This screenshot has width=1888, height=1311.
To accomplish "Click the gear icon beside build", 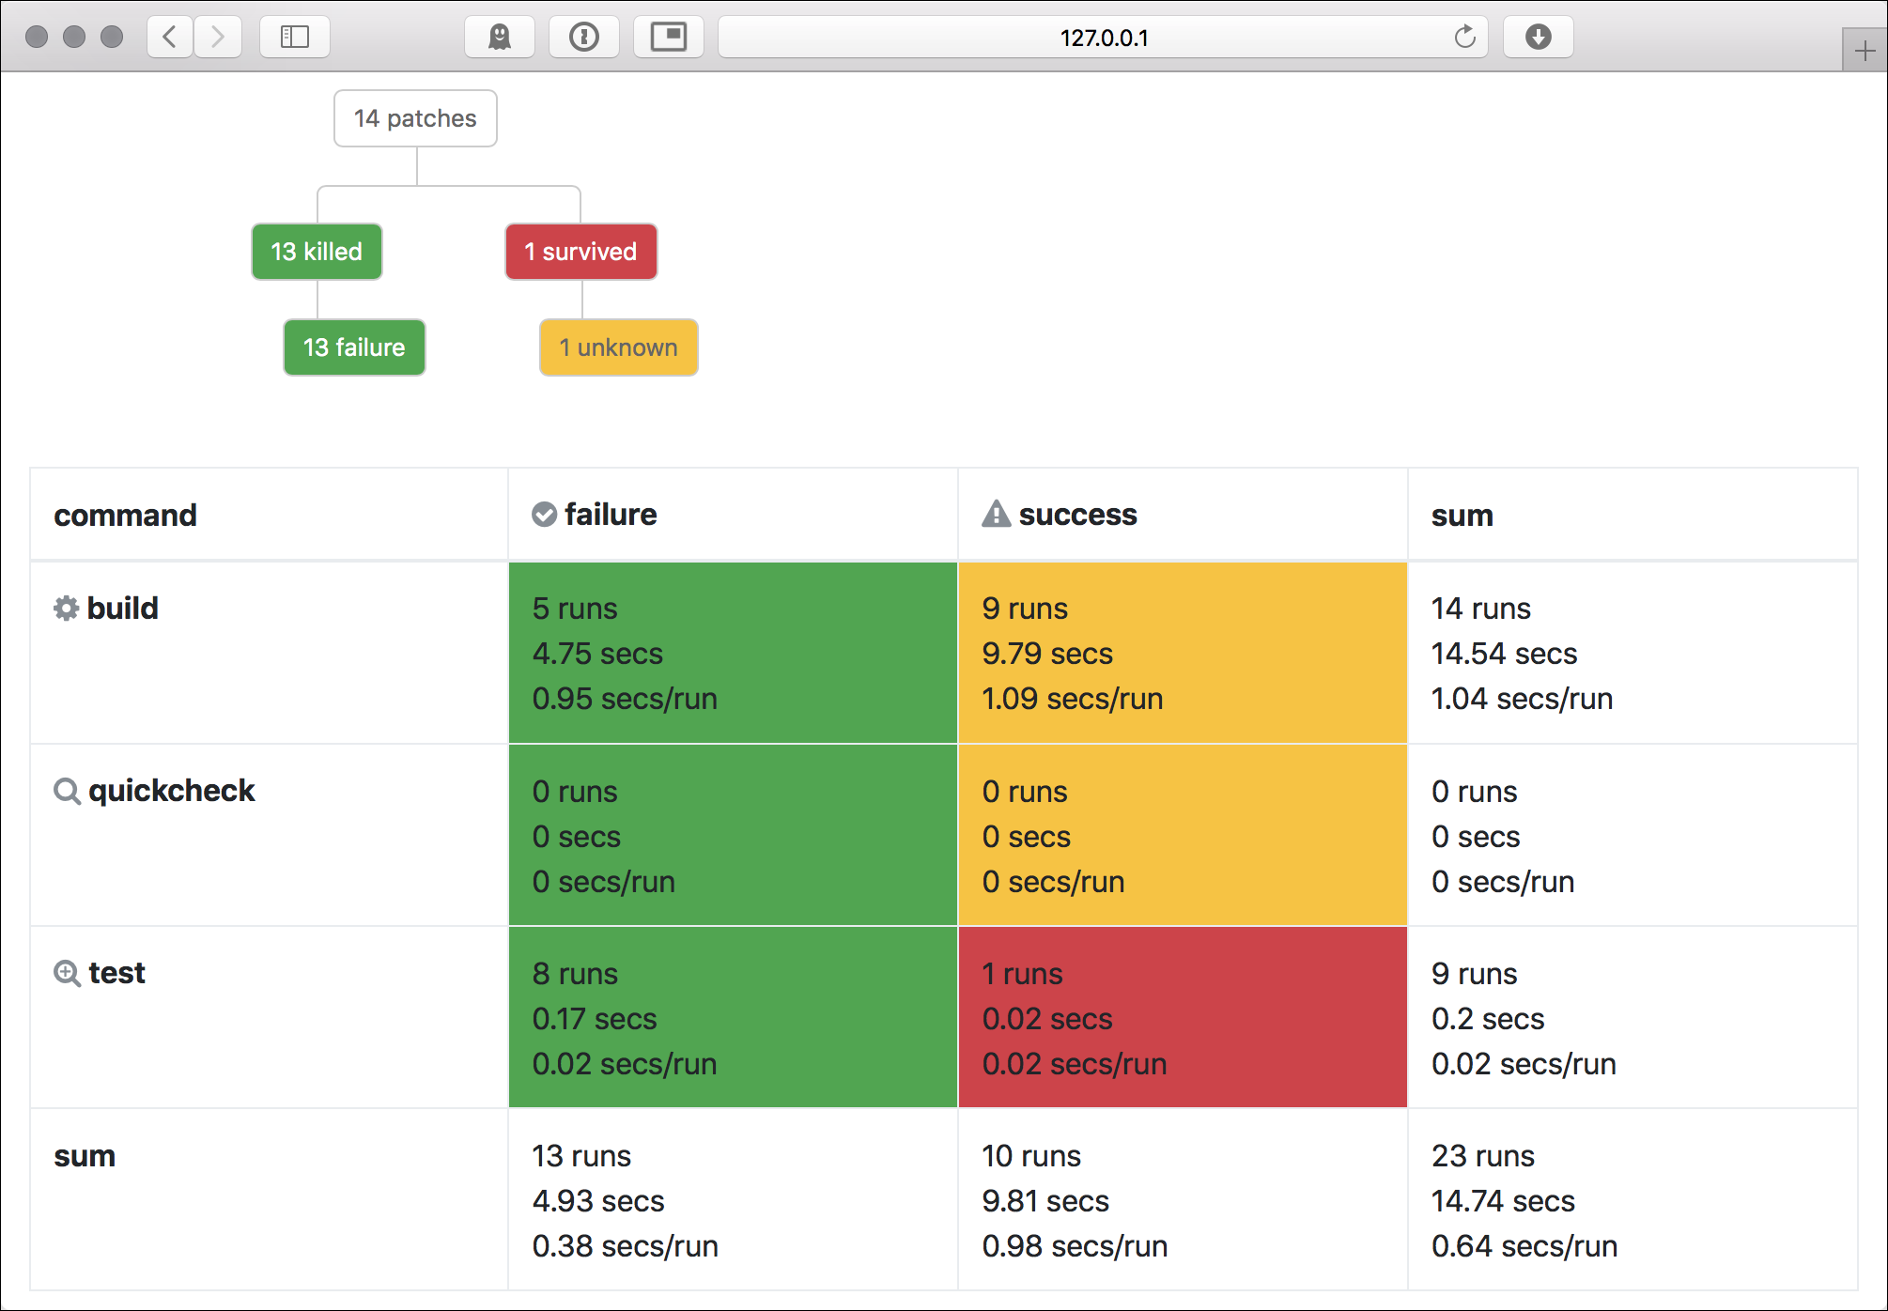I will pos(66,609).
